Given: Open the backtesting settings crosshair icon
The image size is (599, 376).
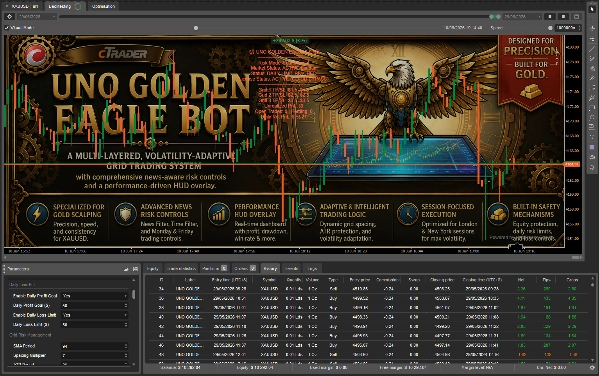Looking at the screenshot, I should (10, 16).
